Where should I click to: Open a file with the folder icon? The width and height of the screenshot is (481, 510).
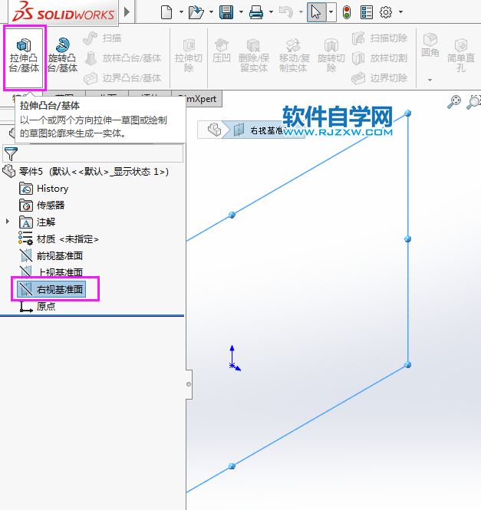click(196, 12)
